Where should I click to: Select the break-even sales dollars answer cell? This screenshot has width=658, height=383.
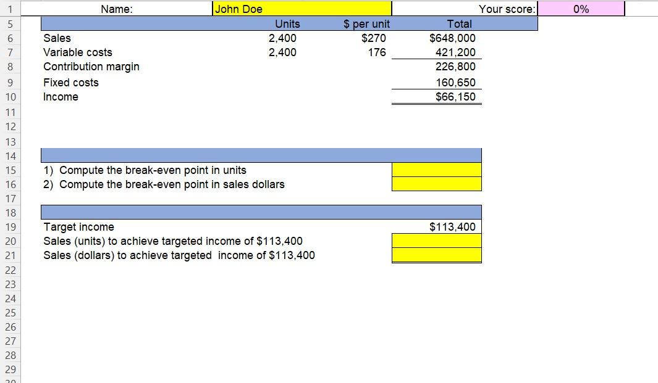(x=436, y=184)
